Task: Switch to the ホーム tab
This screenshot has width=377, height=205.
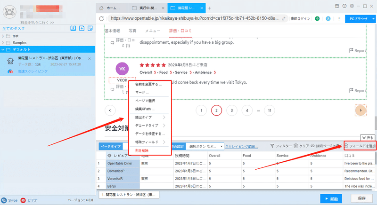Action: click(x=112, y=8)
